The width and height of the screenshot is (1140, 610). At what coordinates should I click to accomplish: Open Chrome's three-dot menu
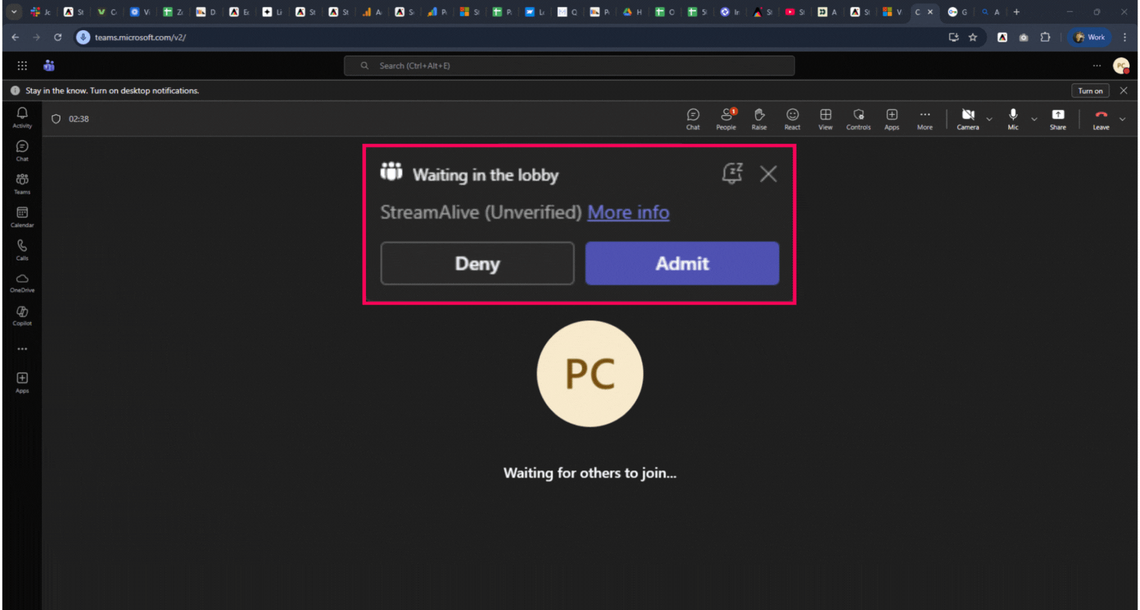coord(1125,37)
